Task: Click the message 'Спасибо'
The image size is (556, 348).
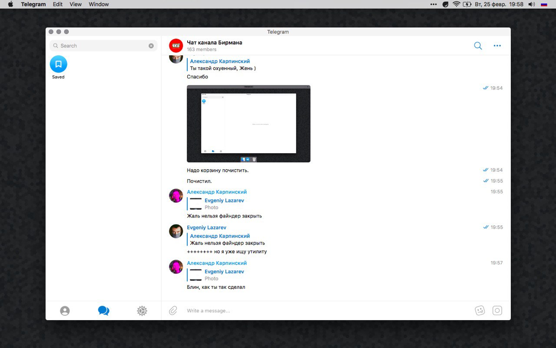Action: click(197, 77)
